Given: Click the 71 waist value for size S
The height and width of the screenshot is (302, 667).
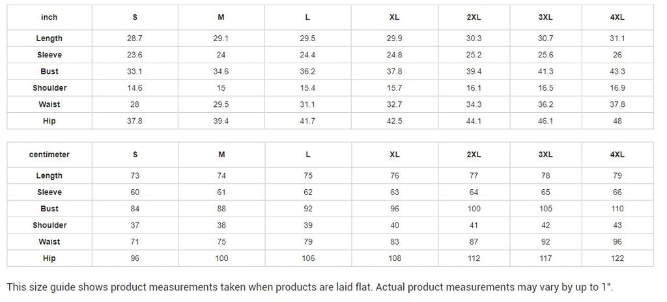Looking at the screenshot, I should [x=135, y=242].
